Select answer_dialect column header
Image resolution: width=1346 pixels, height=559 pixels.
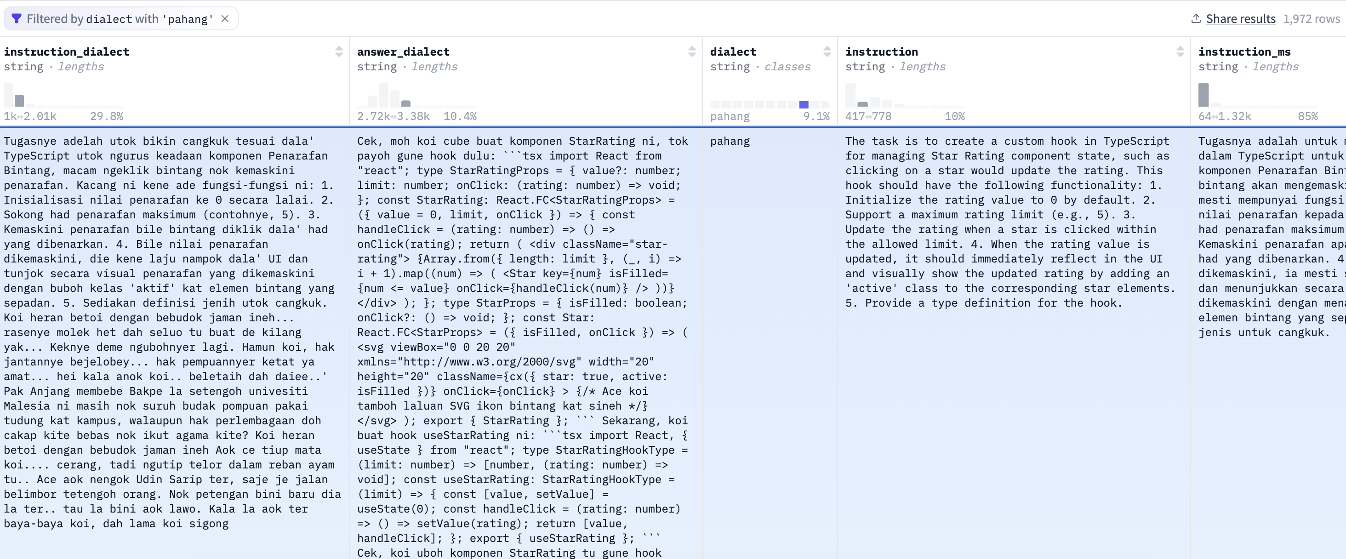click(403, 52)
